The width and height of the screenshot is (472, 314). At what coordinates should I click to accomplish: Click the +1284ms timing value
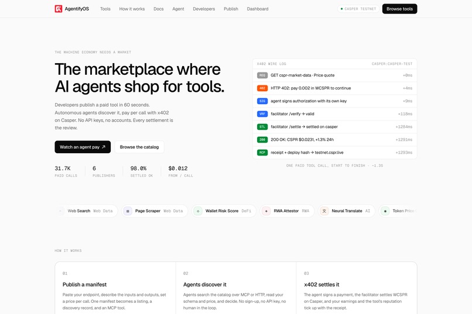click(x=404, y=127)
